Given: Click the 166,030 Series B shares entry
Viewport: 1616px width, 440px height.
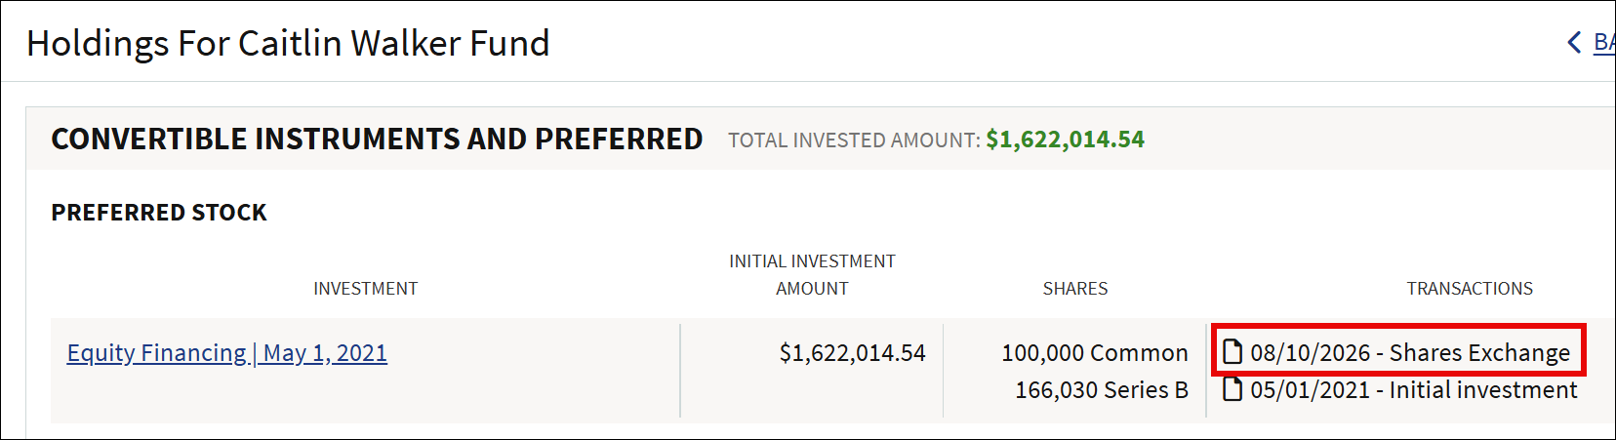Looking at the screenshot, I should click(x=1102, y=389).
